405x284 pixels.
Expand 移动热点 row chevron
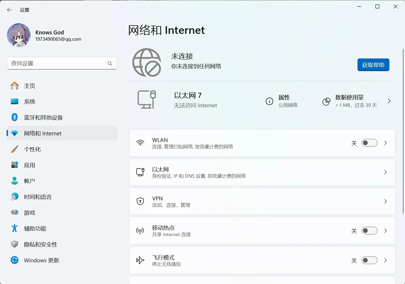point(385,231)
